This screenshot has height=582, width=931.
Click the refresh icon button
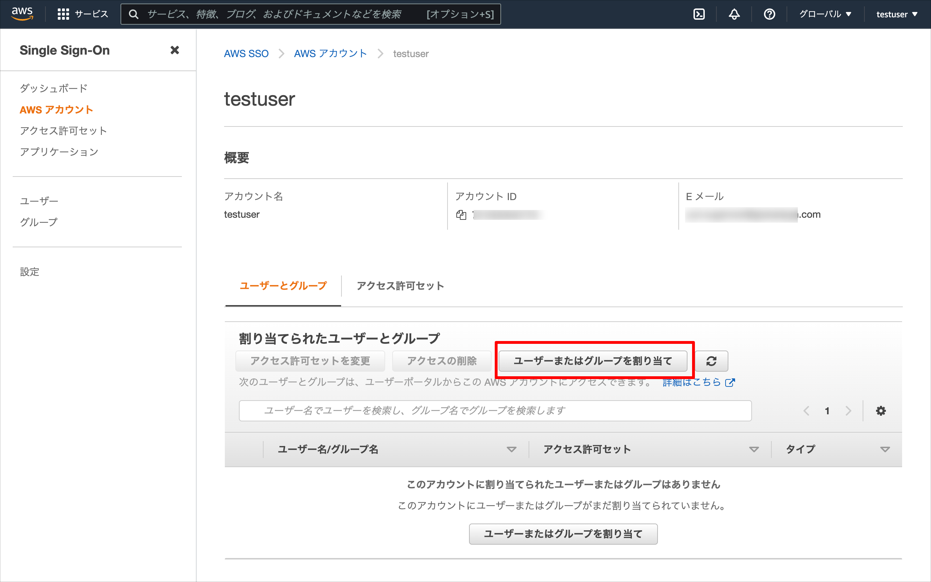(711, 361)
